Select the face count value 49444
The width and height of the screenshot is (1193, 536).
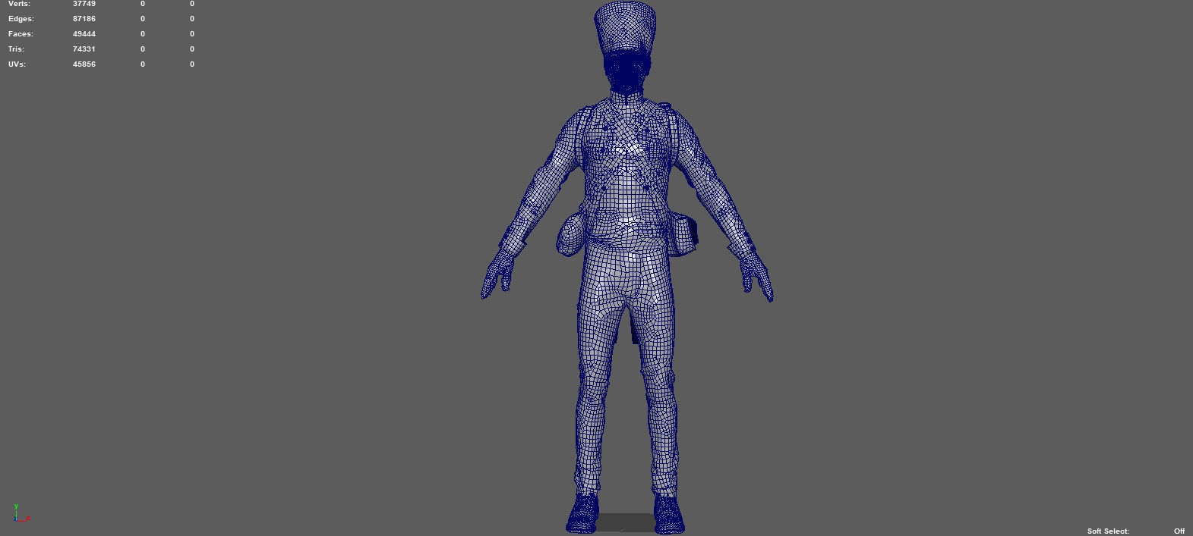pyautogui.click(x=84, y=34)
